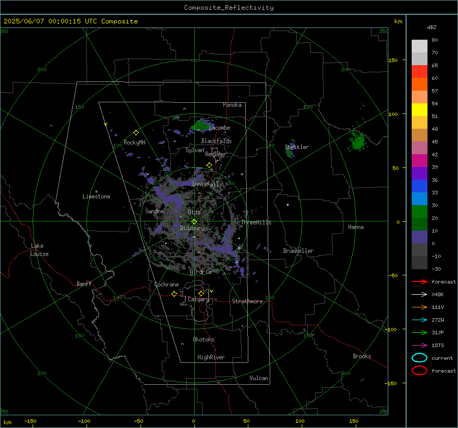Click the Strathmore town label
The width and height of the screenshot is (458, 428).
pos(247,301)
